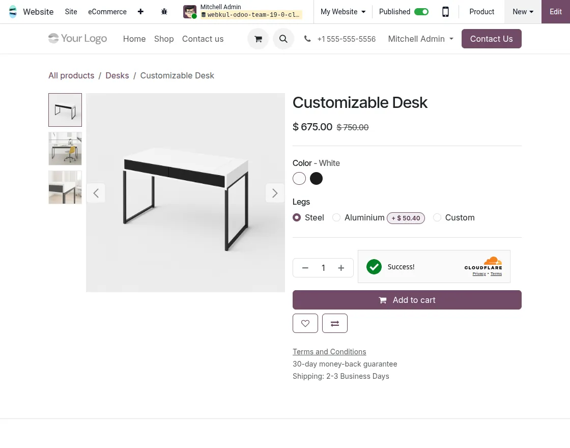The image size is (570, 448).
Task: Open the debug bug icon
Action: coord(164,12)
